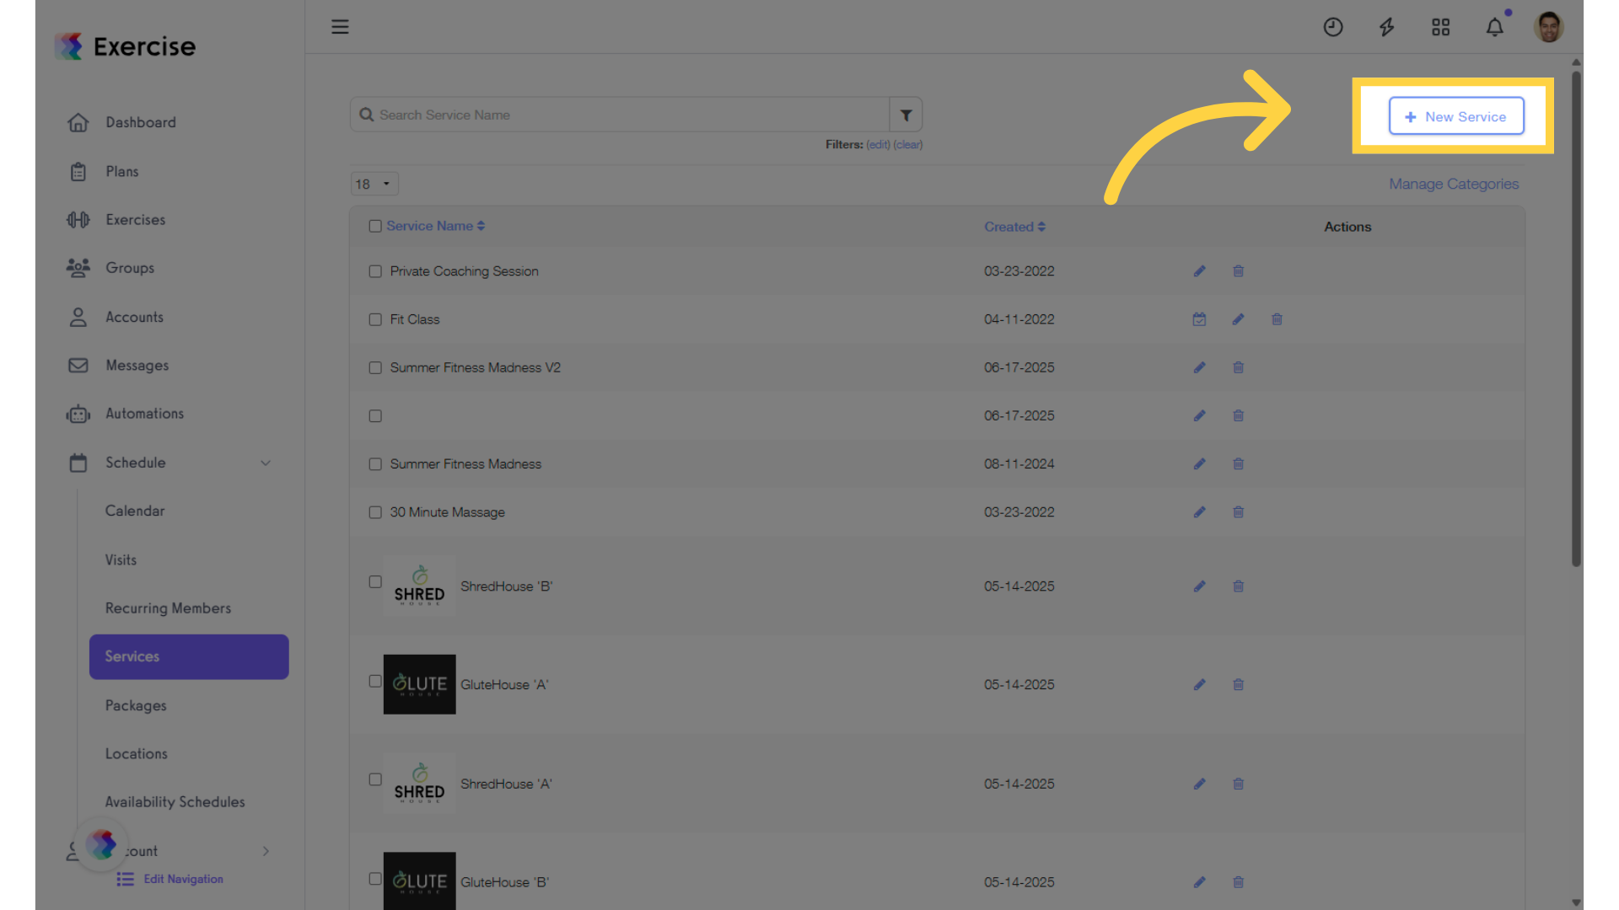Edit Private Coaching Session with pencil icon

pyautogui.click(x=1199, y=271)
